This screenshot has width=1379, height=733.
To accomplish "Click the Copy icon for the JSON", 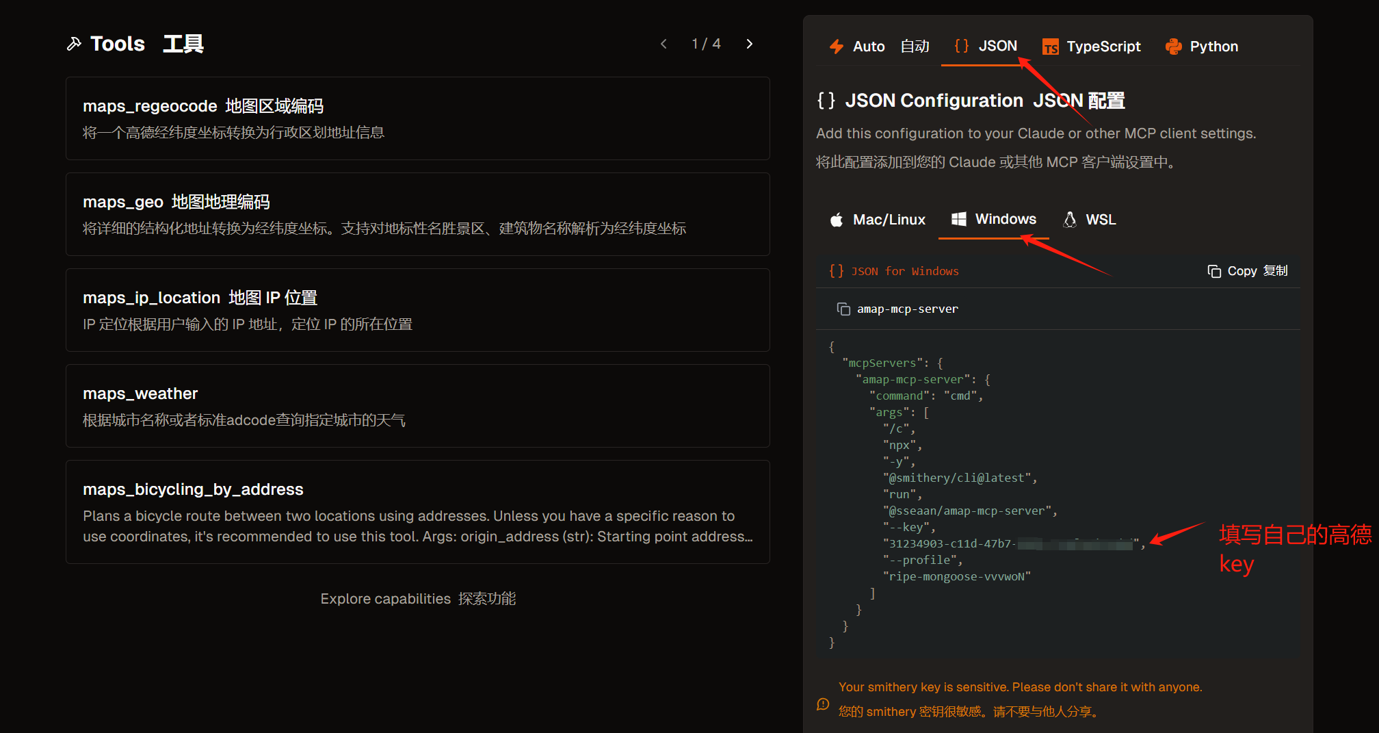I will 1214,271.
